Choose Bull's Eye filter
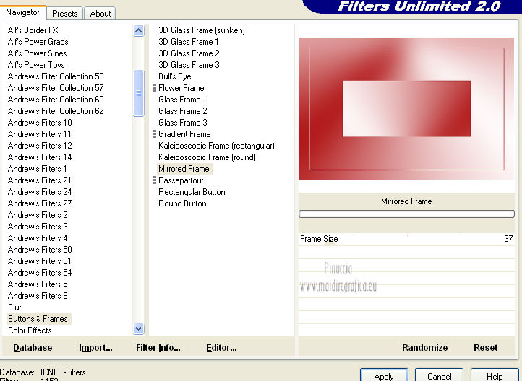522x381 pixels. click(175, 76)
